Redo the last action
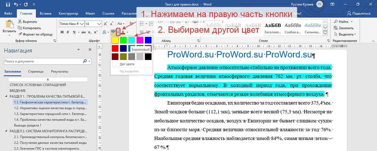377x151 pixels. 25,5
